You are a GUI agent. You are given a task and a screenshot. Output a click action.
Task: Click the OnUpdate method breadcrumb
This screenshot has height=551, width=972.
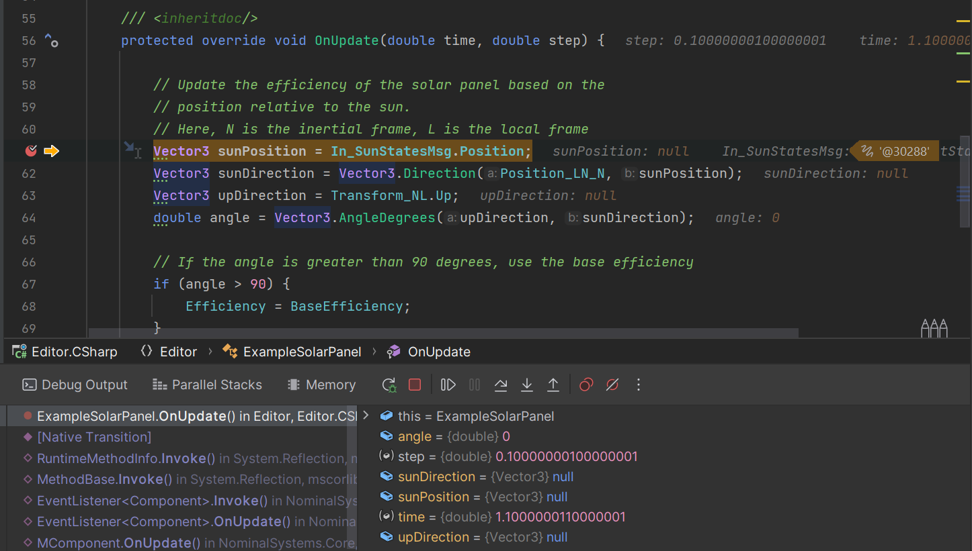click(429, 352)
